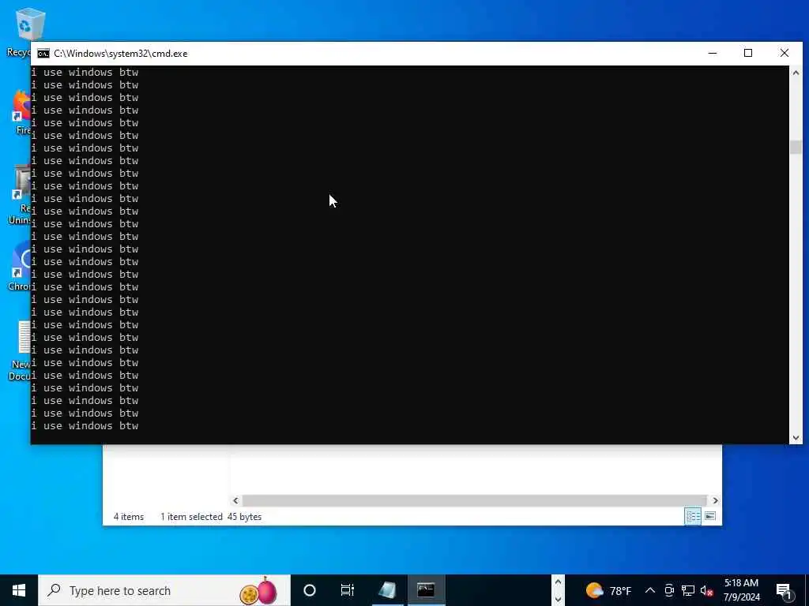809x606 pixels.
Task: Open Cortana from the taskbar
Action: [309, 590]
